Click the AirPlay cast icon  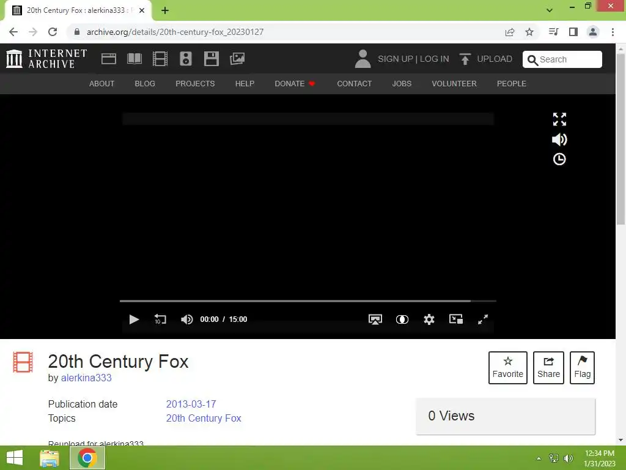(x=375, y=319)
